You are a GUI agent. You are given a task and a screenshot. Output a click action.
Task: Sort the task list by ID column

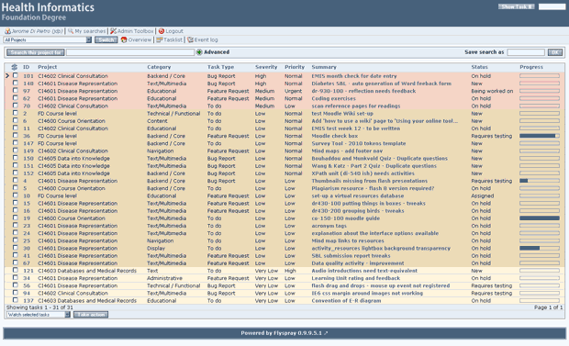[26, 67]
